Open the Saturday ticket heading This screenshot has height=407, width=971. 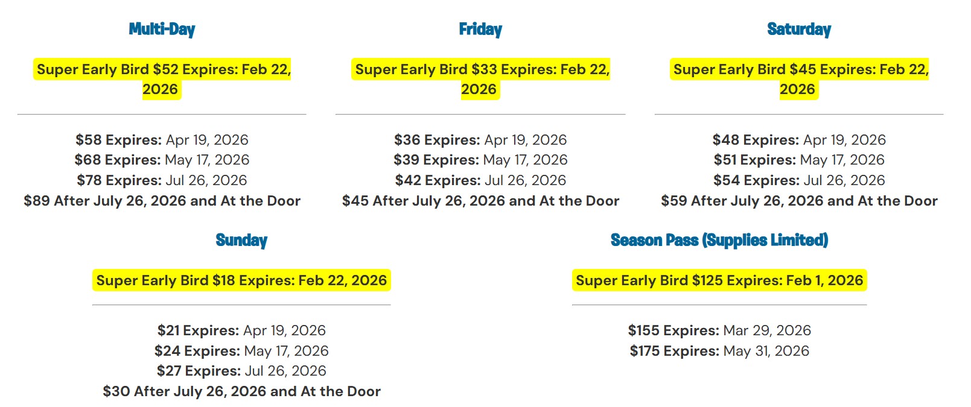799,29
